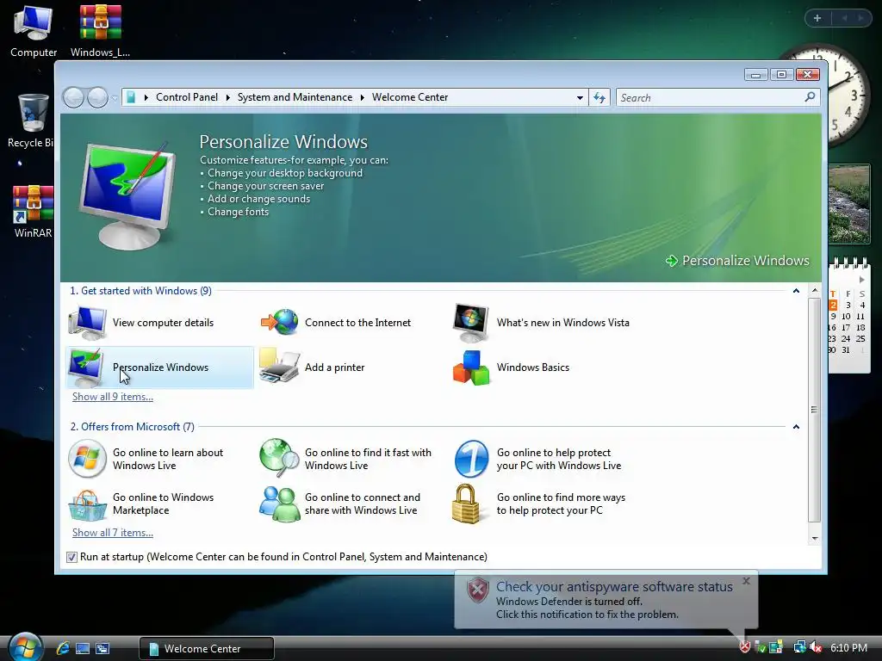Select the find it fast magnifier globe icon
The height and width of the screenshot is (661, 882).
[x=279, y=458]
